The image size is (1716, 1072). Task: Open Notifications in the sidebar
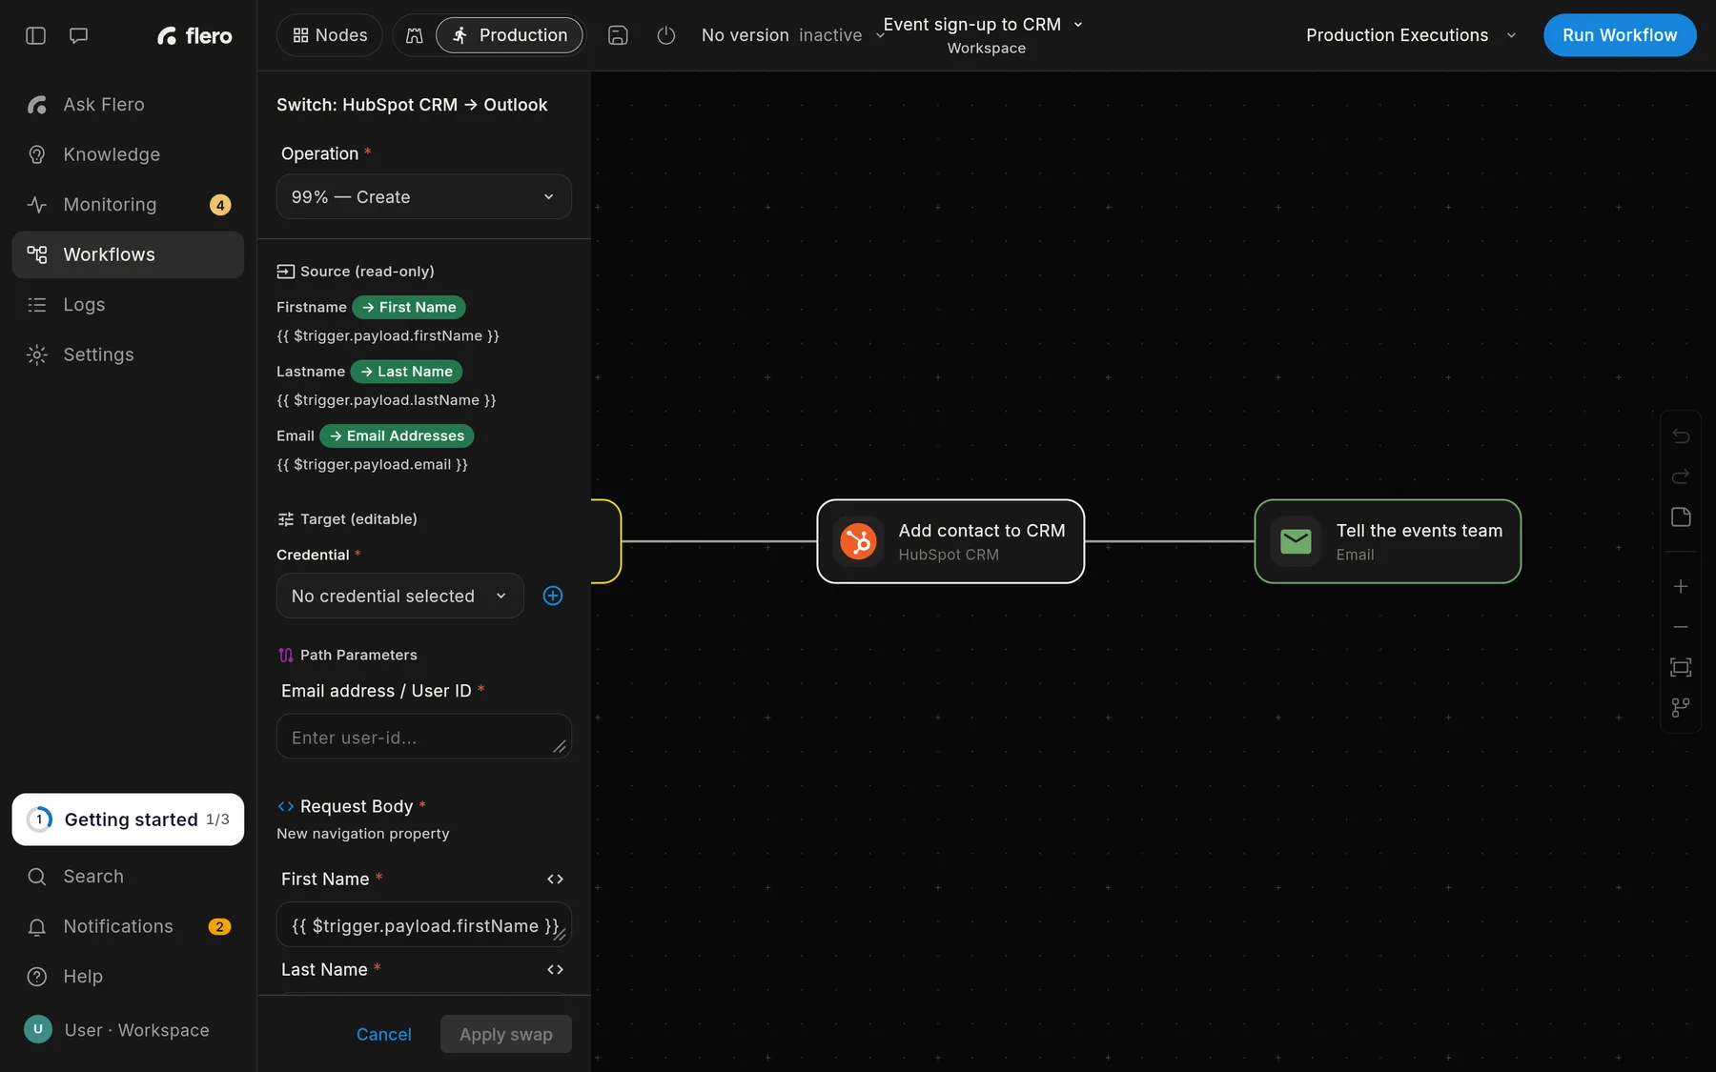point(128,926)
